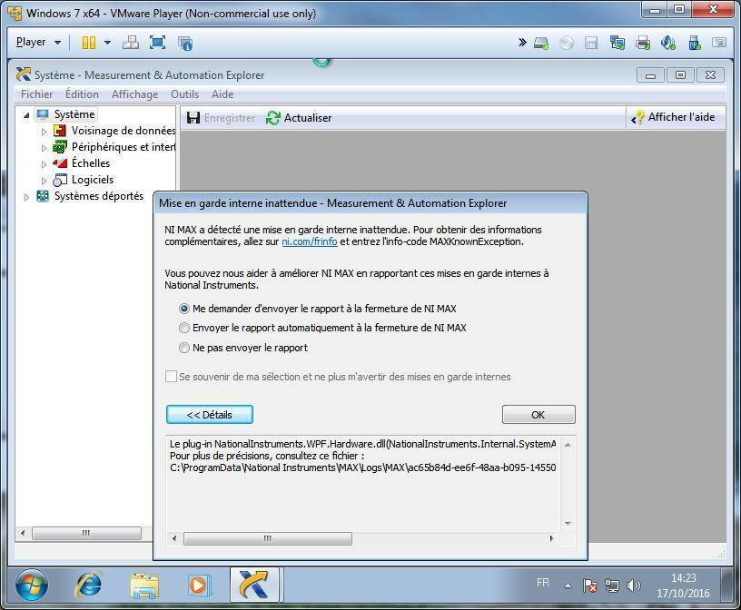Expand Voisinage de données node

44,132
